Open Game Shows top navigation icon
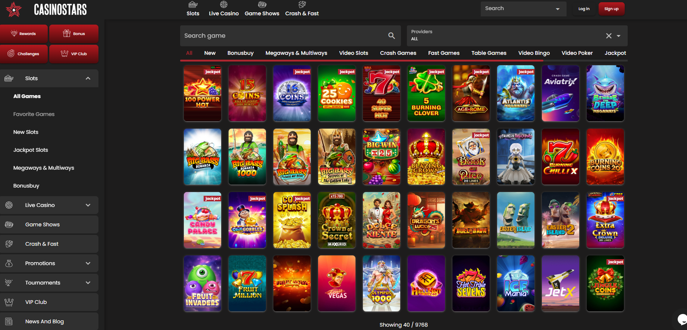687x330 pixels. click(262, 4)
